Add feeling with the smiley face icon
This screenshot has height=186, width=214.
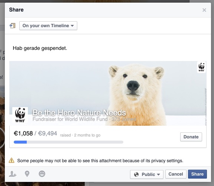42,174
